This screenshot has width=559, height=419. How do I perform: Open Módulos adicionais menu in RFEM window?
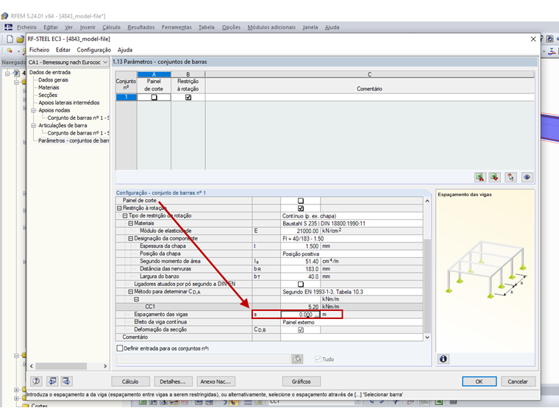pos(271,27)
